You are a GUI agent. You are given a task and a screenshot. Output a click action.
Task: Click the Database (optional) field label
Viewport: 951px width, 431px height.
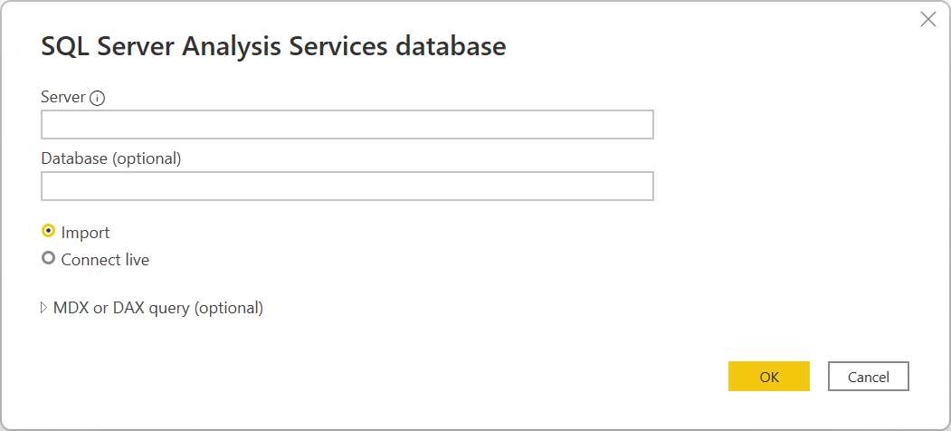pyautogui.click(x=111, y=158)
